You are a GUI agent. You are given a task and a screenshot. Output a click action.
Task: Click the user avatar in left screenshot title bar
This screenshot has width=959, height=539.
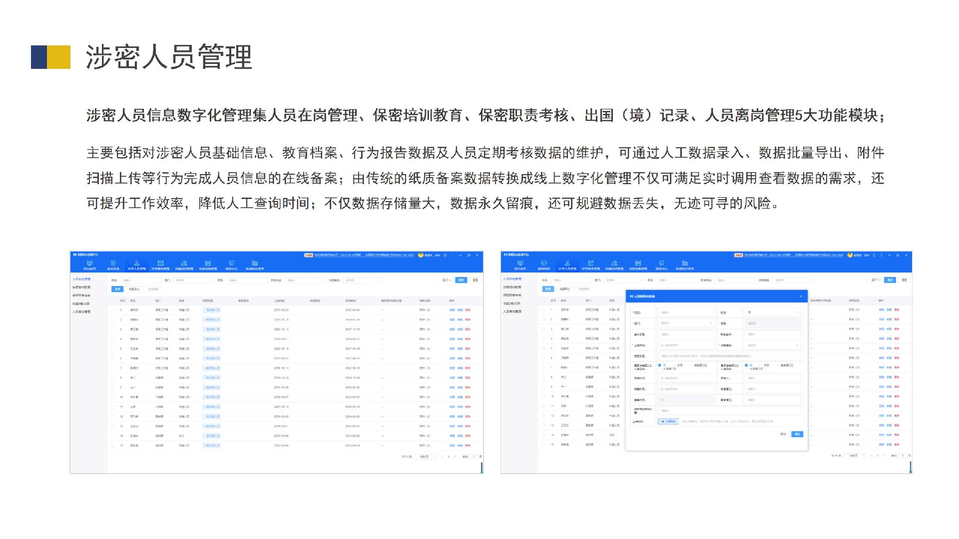pyautogui.click(x=421, y=255)
